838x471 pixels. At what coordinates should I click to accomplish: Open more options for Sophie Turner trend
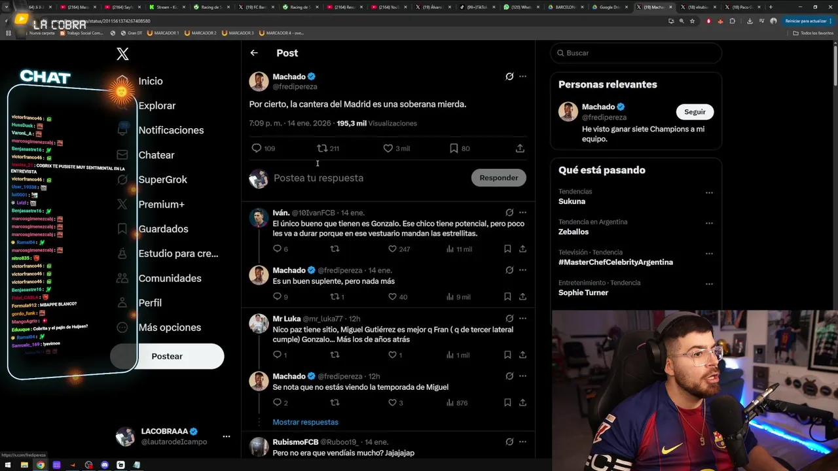(x=709, y=284)
